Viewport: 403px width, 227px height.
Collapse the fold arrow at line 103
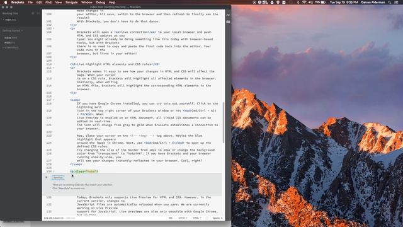[x=54, y=28]
